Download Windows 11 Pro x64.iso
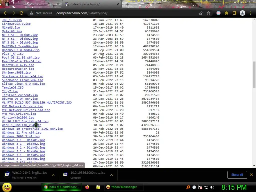The width and height of the screenshot is (256, 192). (x=21, y=132)
